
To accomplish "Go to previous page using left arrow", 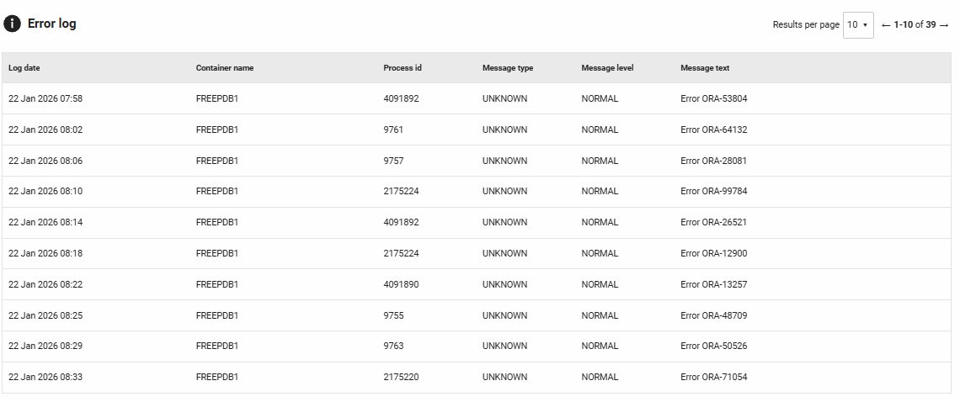I will tap(886, 25).
